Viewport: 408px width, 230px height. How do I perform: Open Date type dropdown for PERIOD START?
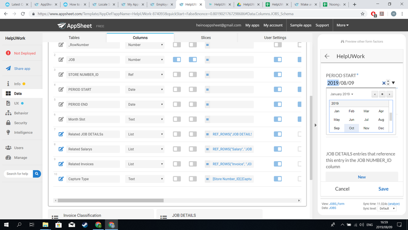(145, 90)
